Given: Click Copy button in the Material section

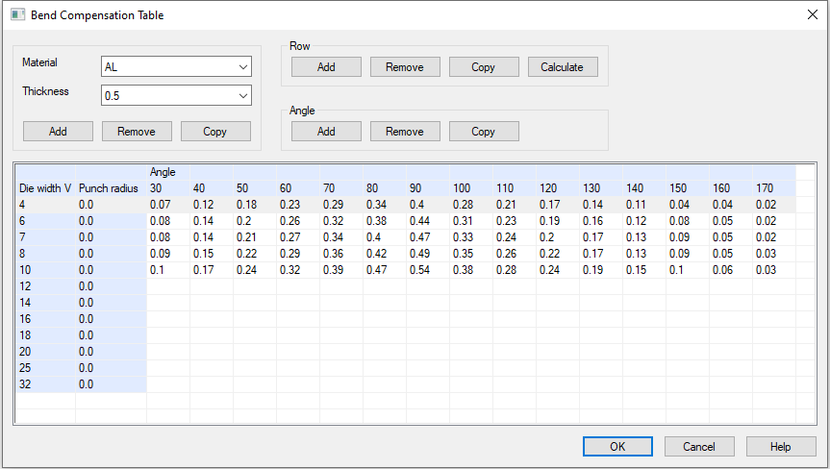Looking at the screenshot, I should click(x=215, y=132).
